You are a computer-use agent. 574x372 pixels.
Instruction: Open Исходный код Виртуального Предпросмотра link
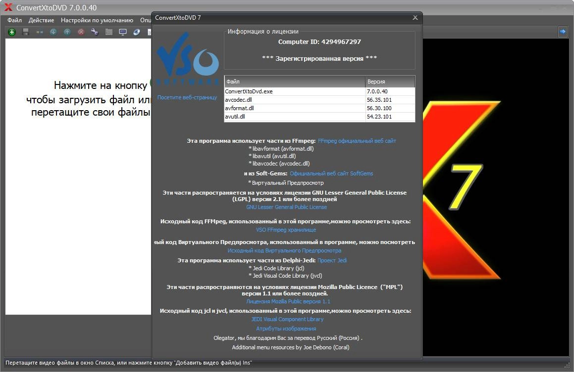point(284,251)
